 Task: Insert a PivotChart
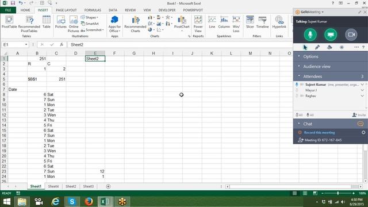[182, 24]
